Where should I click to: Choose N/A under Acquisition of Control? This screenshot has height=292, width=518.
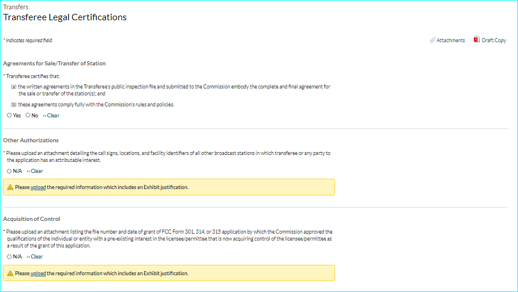pos(9,257)
